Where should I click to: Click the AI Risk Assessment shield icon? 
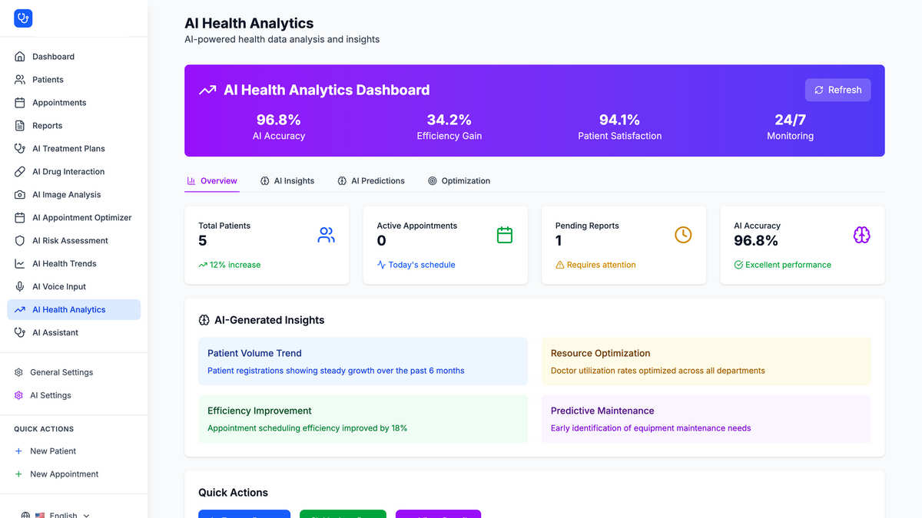point(20,241)
